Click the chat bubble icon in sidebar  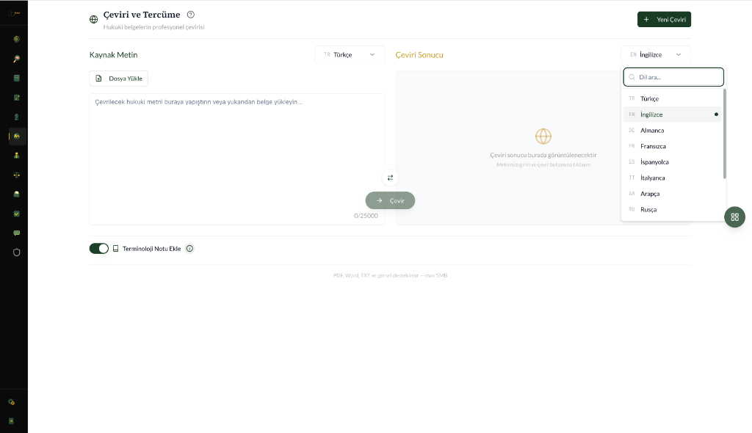click(x=16, y=233)
